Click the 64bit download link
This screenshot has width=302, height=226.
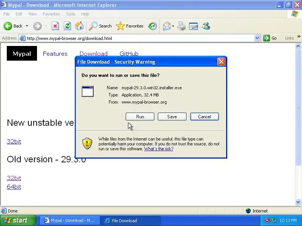[14, 186]
